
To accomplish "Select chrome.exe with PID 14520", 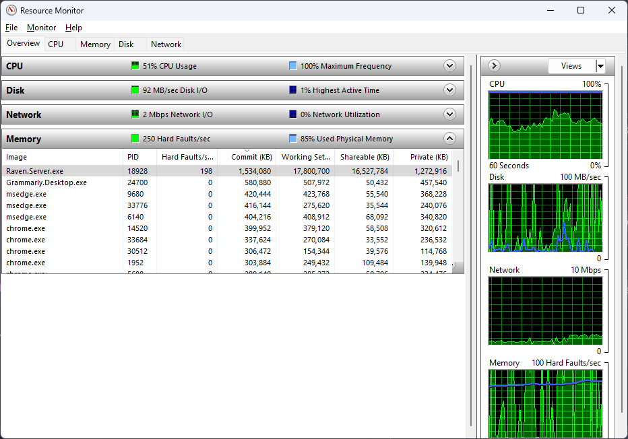I will [227, 228].
